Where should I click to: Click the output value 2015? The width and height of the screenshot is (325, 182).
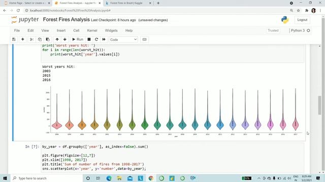pyautogui.click(x=46, y=75)
